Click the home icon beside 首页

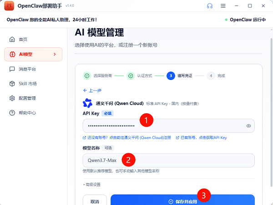click(x=12, y=39)
